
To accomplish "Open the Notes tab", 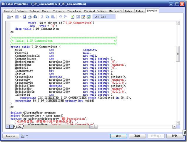I will tap(128, 11).
